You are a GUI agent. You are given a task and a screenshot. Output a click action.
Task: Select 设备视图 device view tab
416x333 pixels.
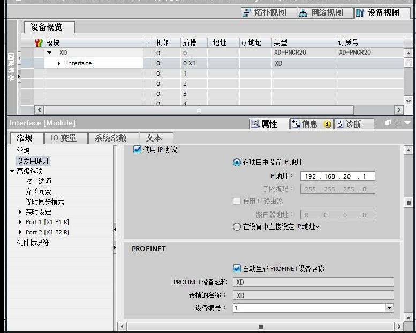click(382, 12)
